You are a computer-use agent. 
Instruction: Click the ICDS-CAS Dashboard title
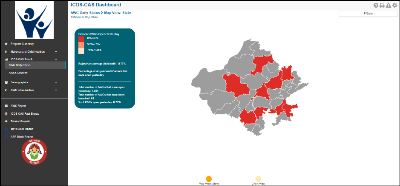pos(96,5)
